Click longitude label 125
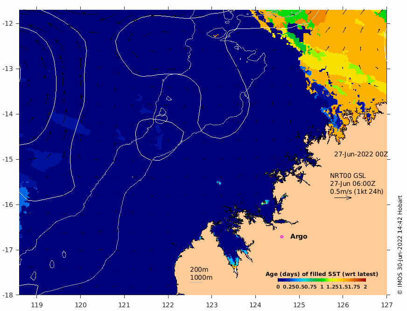Viewport: 407px width, 311px height. (x=299, y=304)
